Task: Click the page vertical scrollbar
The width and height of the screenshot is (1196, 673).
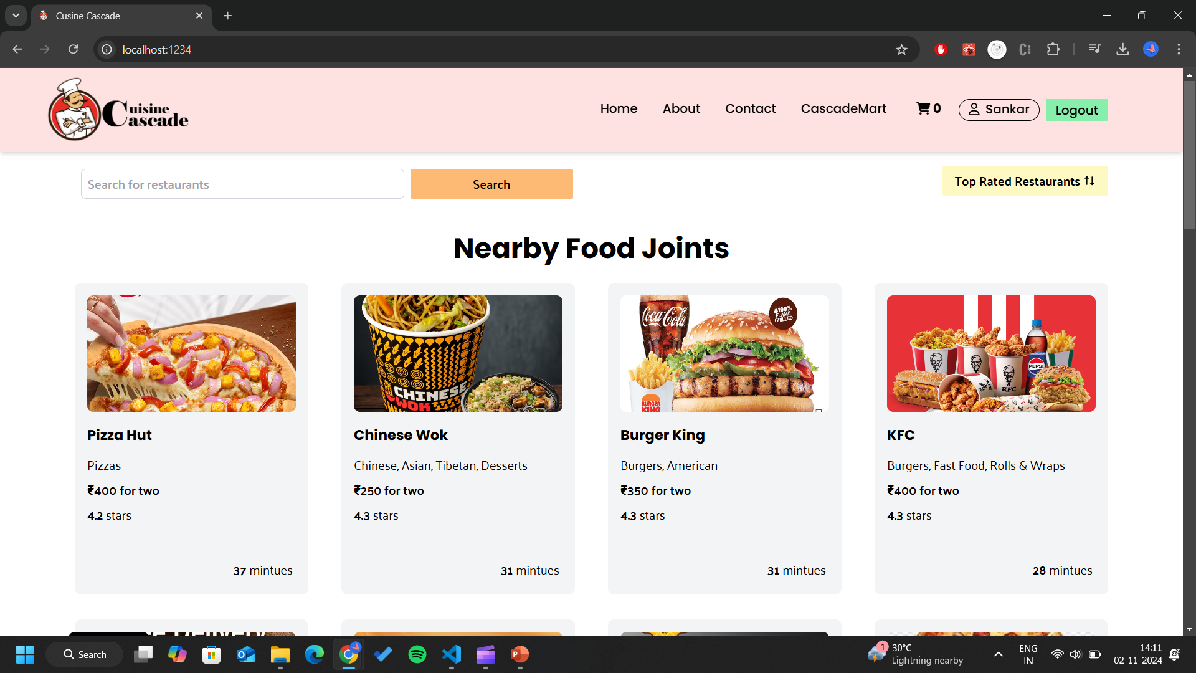Action: click(x=1189, y=156)
